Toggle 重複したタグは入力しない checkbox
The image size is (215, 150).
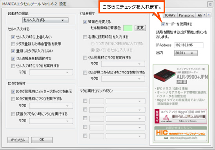pyautogui.click(x=13, y=51)
